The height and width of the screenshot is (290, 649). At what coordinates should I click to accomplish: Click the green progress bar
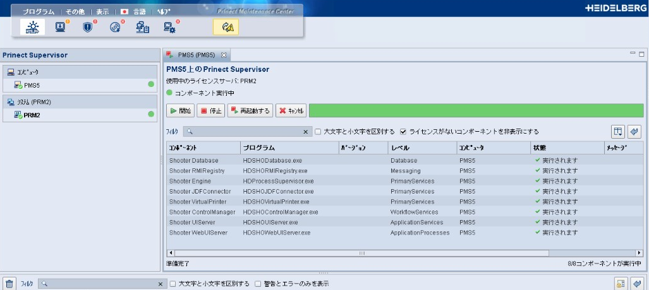tap(476, 111)
